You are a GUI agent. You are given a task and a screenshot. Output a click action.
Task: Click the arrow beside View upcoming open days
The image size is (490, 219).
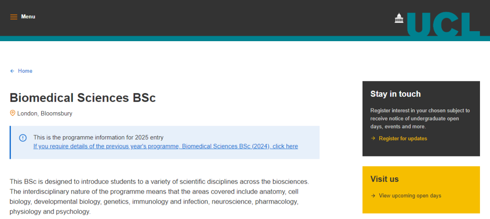pos(373,195)
